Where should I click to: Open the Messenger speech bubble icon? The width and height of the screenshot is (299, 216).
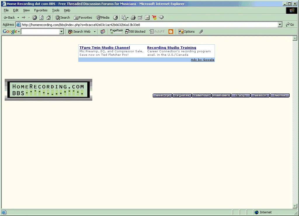[x=161, y=18]
